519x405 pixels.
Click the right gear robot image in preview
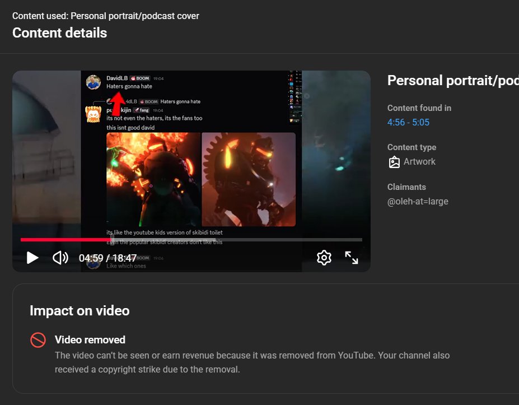(249, 179)
